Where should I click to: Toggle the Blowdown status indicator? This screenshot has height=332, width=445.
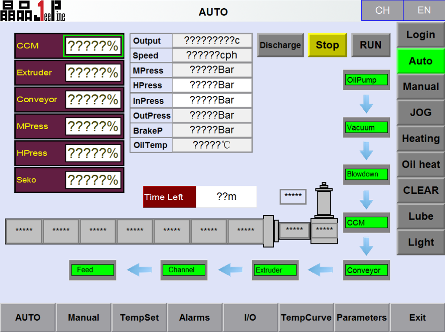coord(366,175)
